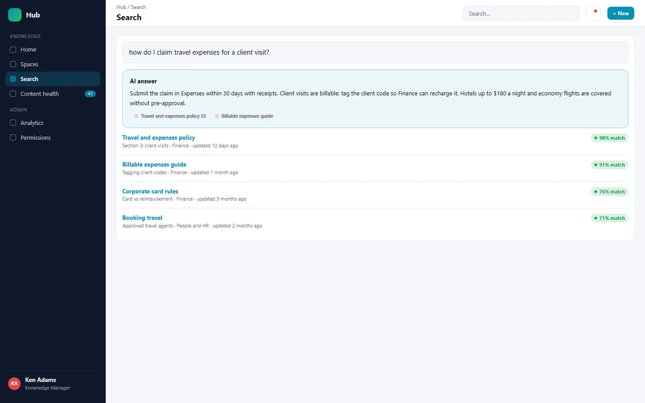The width and height of the screenshot is (645, 403).
Task: Select the Search label in sidebar
Action: click(29, 79)
